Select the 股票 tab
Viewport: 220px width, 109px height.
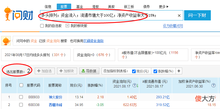click(x=64, y=7)
